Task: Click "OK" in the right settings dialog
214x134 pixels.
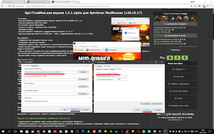Action: [x=137, y=110]
